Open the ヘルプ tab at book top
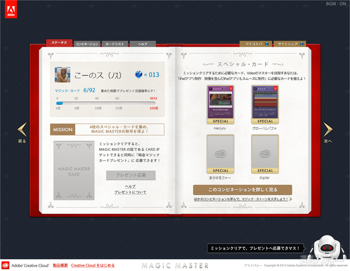This screenshot has height=271, width=350. point(142,44)
